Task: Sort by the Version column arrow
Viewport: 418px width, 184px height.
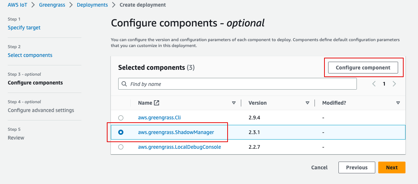Action: pos(308,103)
